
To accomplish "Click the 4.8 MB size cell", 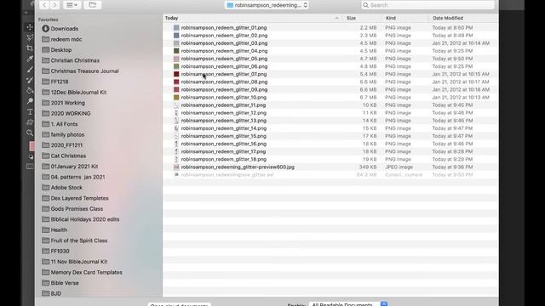I will coord(368,66).
